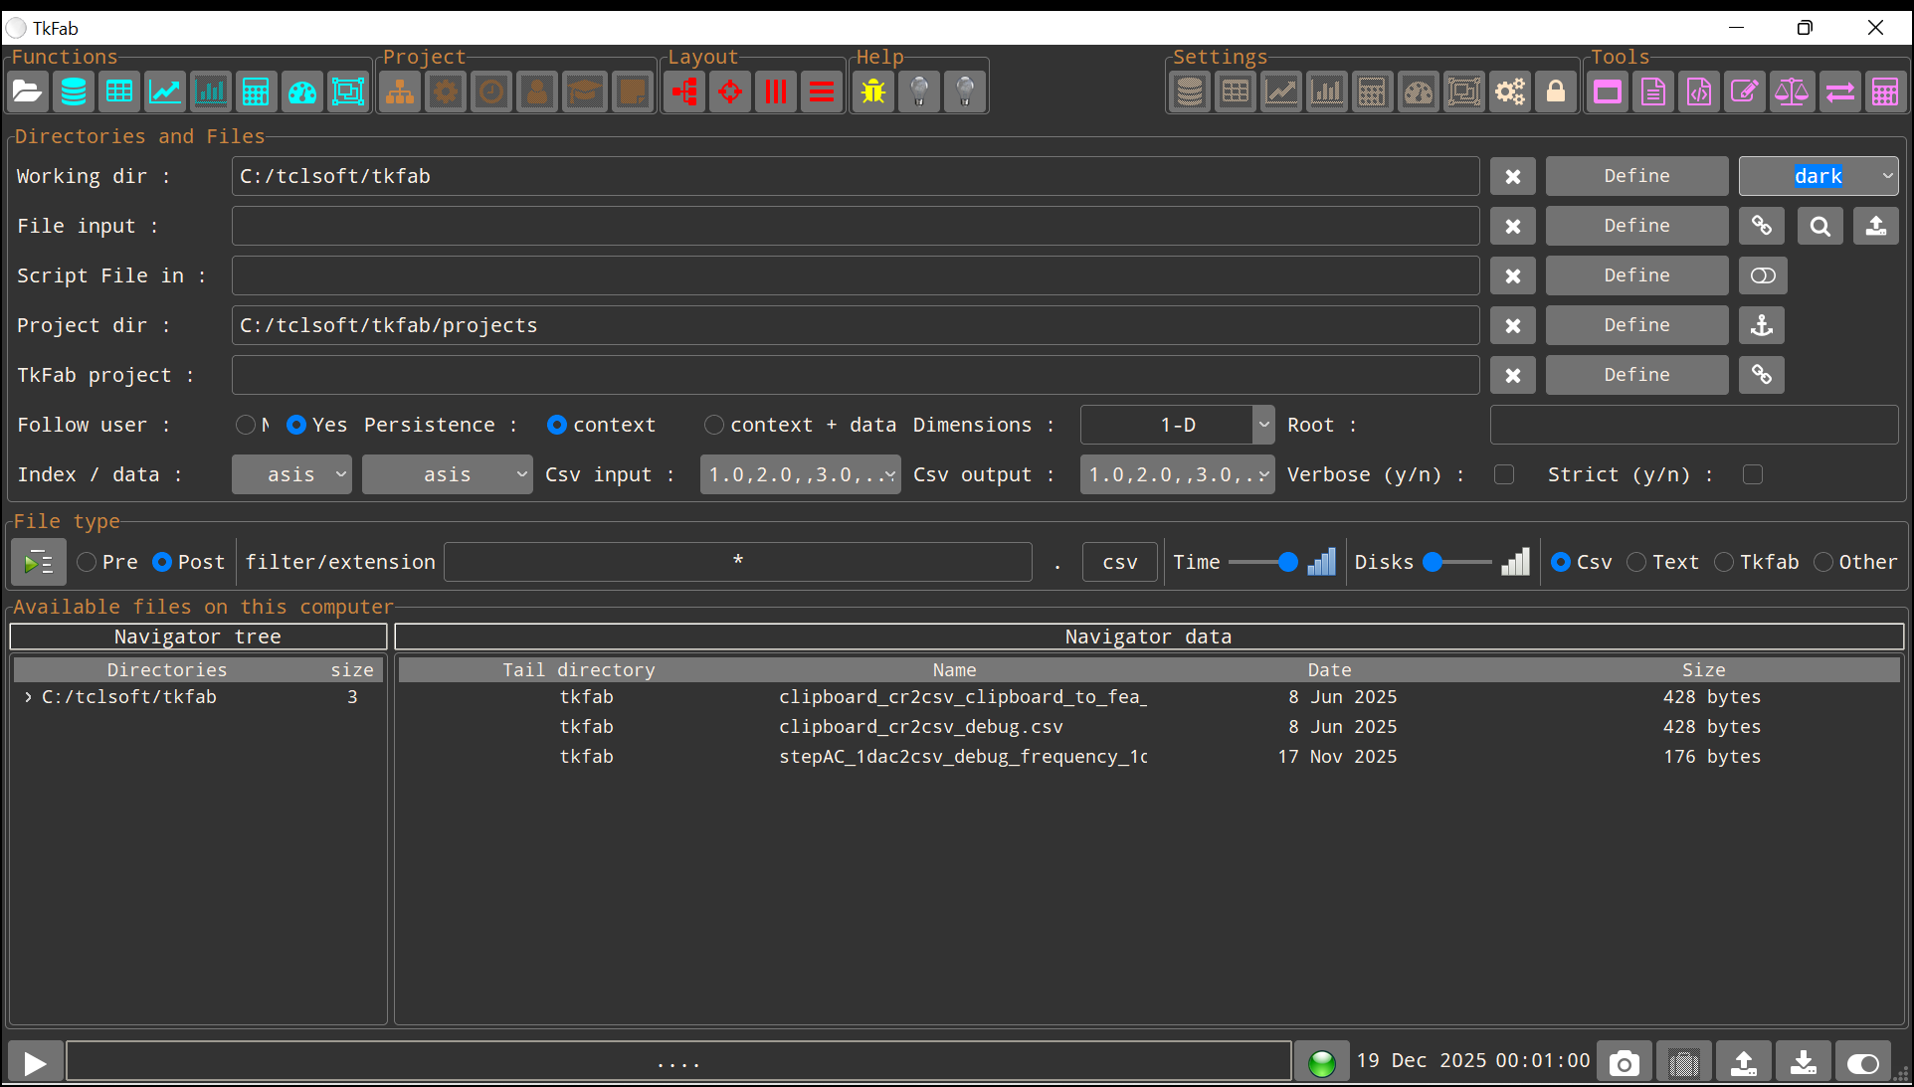Click the camera screenshot icon in status bar
Screen dimensions: 1914x1087
click(x=1624, y=1063)
